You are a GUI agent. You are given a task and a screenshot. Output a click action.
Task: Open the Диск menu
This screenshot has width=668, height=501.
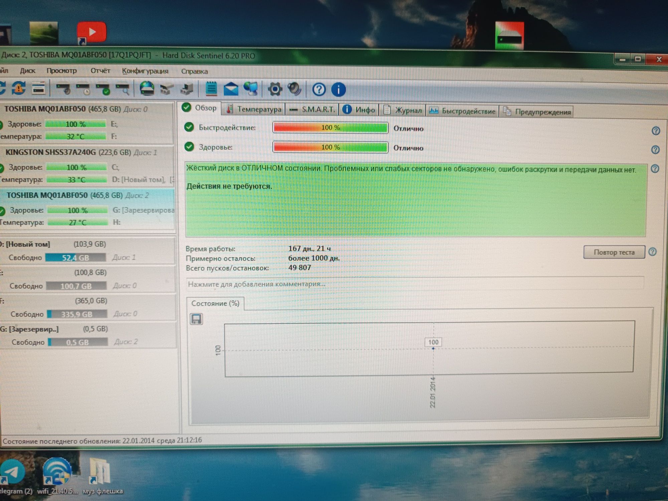point(27,71)
